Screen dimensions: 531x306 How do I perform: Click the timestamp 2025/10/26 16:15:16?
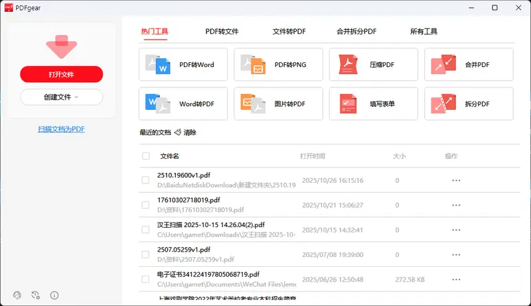(333, 180)
